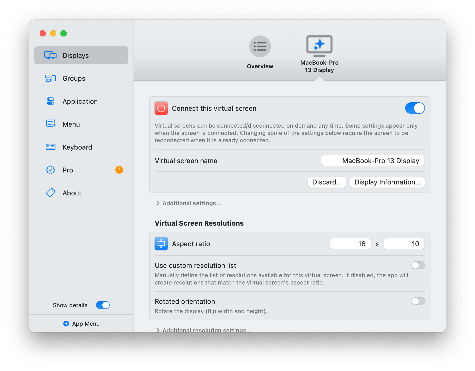Go to the Application label in the sidebar

(x=80, y=101)
